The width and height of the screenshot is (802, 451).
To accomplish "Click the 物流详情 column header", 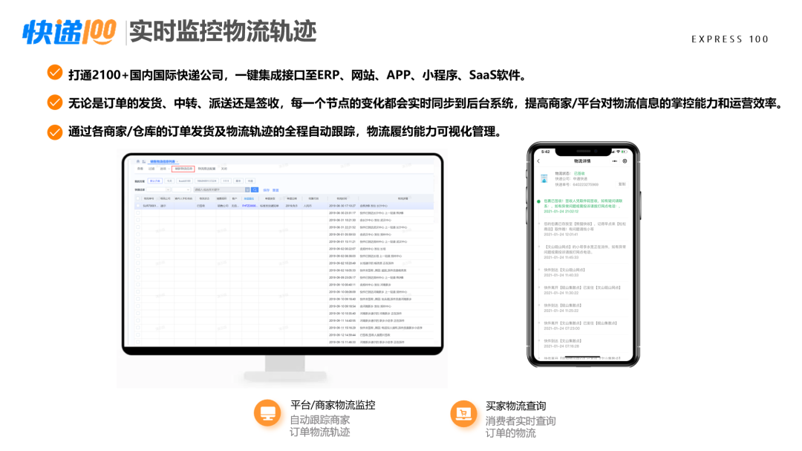I will 403,198.
